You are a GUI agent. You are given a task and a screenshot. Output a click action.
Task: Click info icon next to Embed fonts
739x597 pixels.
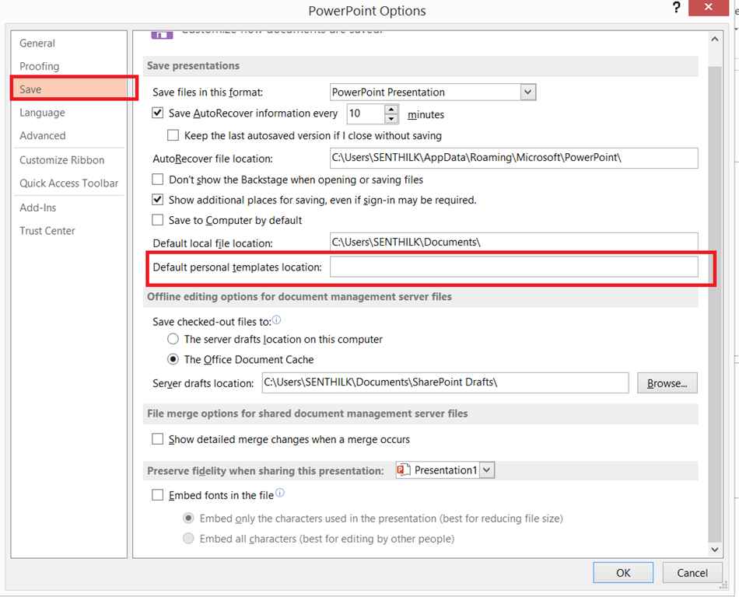(x=280, y=493)
